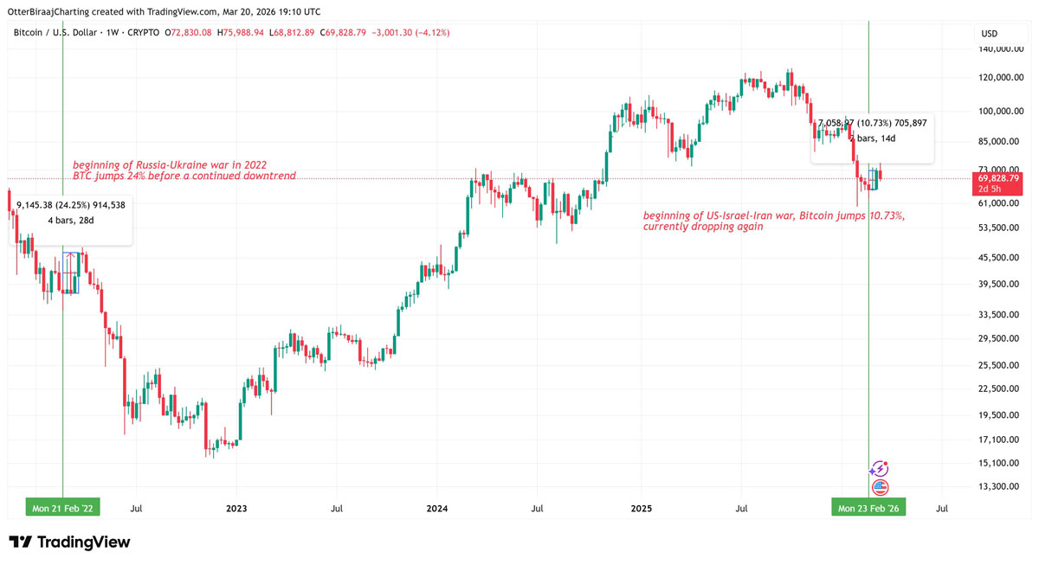Select the Mon 21 Feb '22 date marker

[62, 509]
